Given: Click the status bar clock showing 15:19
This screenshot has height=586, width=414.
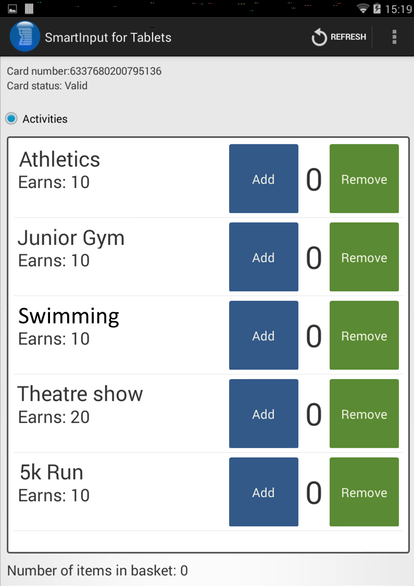Looking at the screenshot, I should (x=398, y=8).
